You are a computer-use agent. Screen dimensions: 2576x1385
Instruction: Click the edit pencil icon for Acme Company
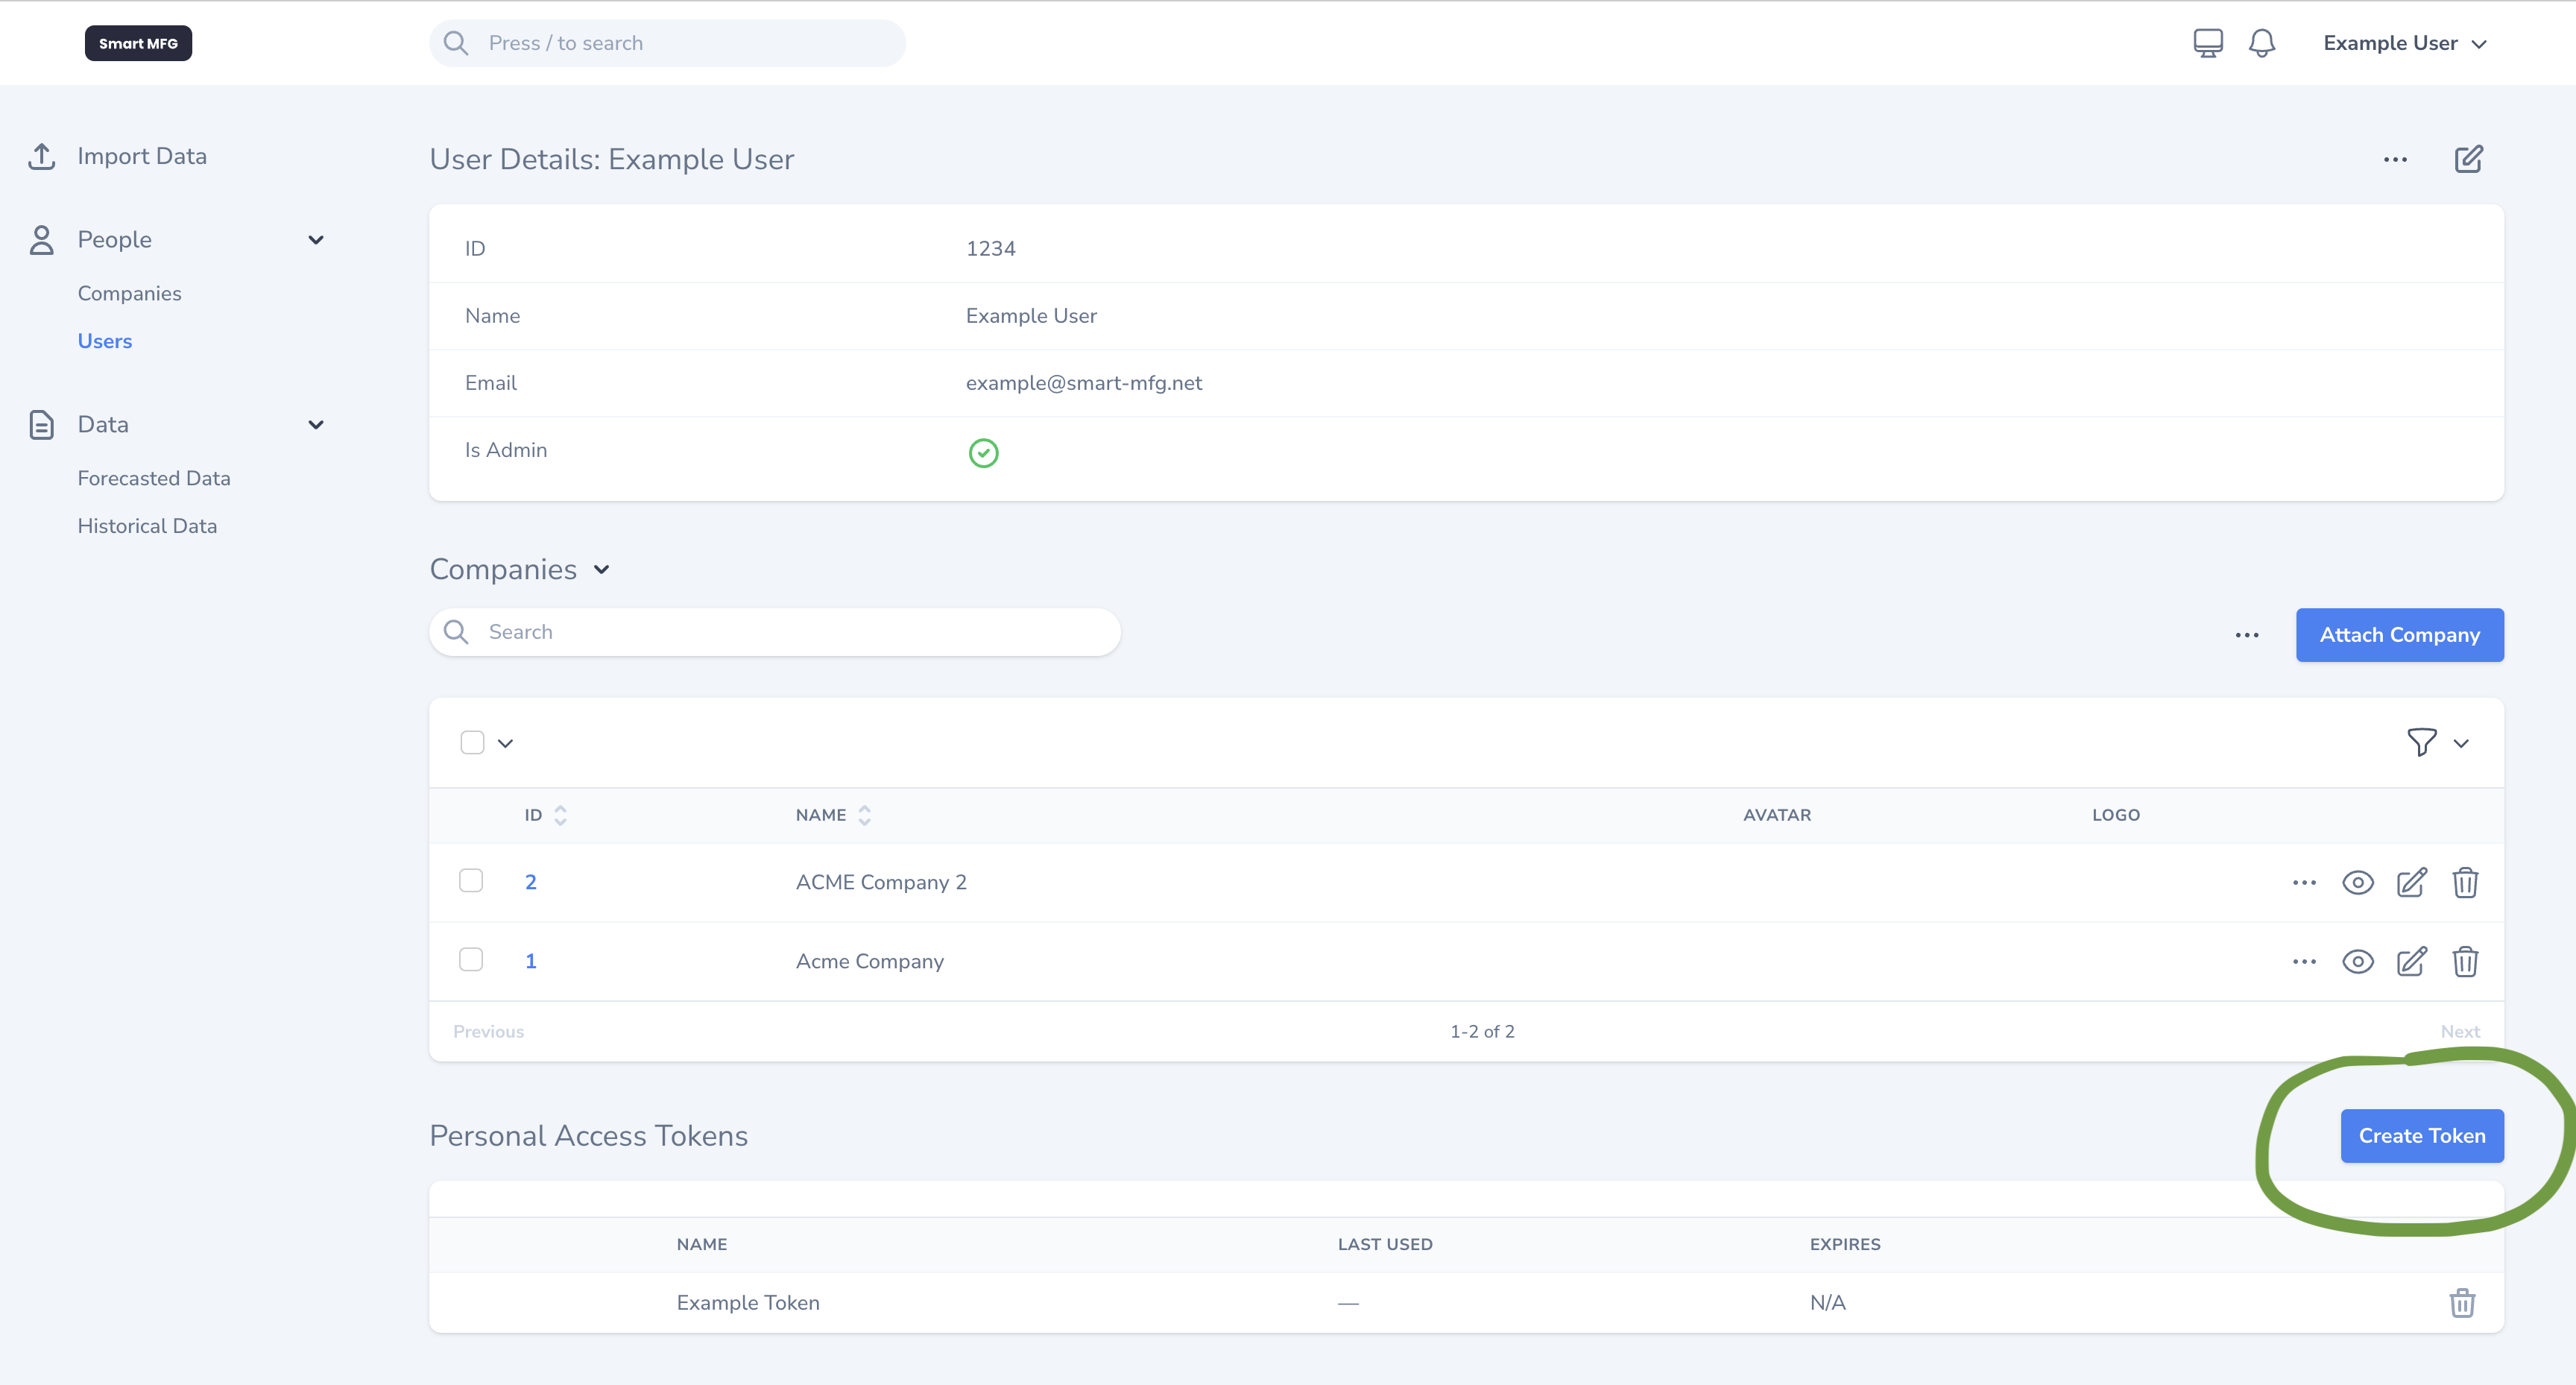(2411, 961)
